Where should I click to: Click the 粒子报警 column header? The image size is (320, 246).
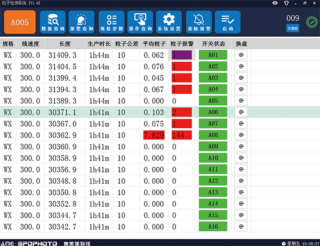(182, 44)
